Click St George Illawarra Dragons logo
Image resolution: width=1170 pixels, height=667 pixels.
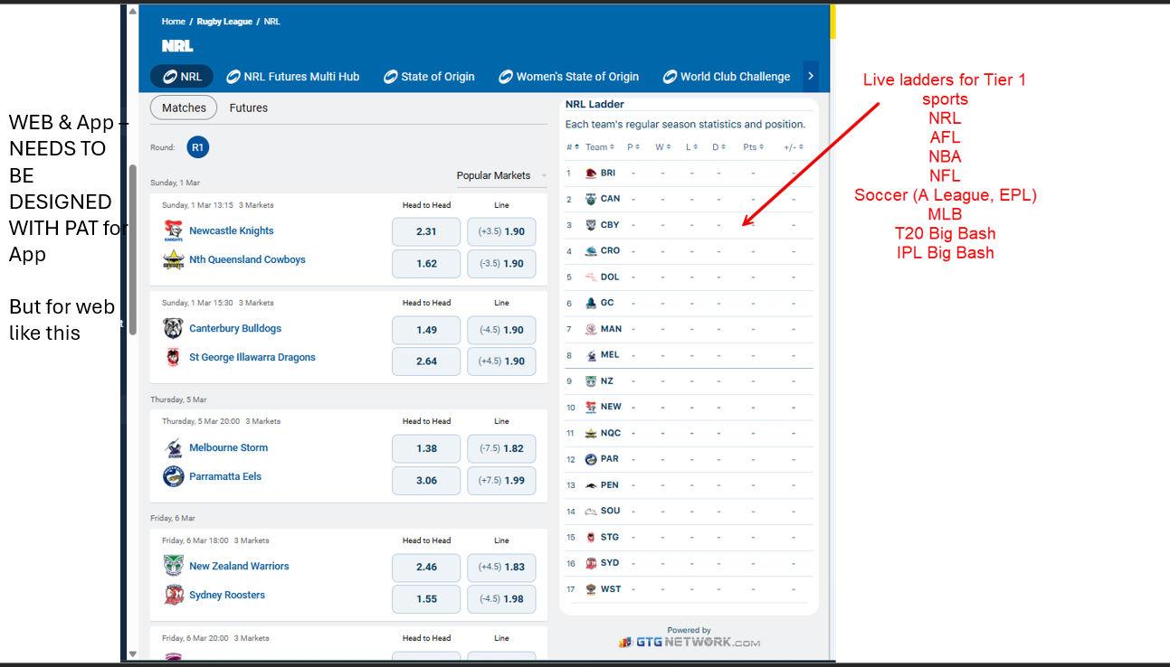click(173, 358)
